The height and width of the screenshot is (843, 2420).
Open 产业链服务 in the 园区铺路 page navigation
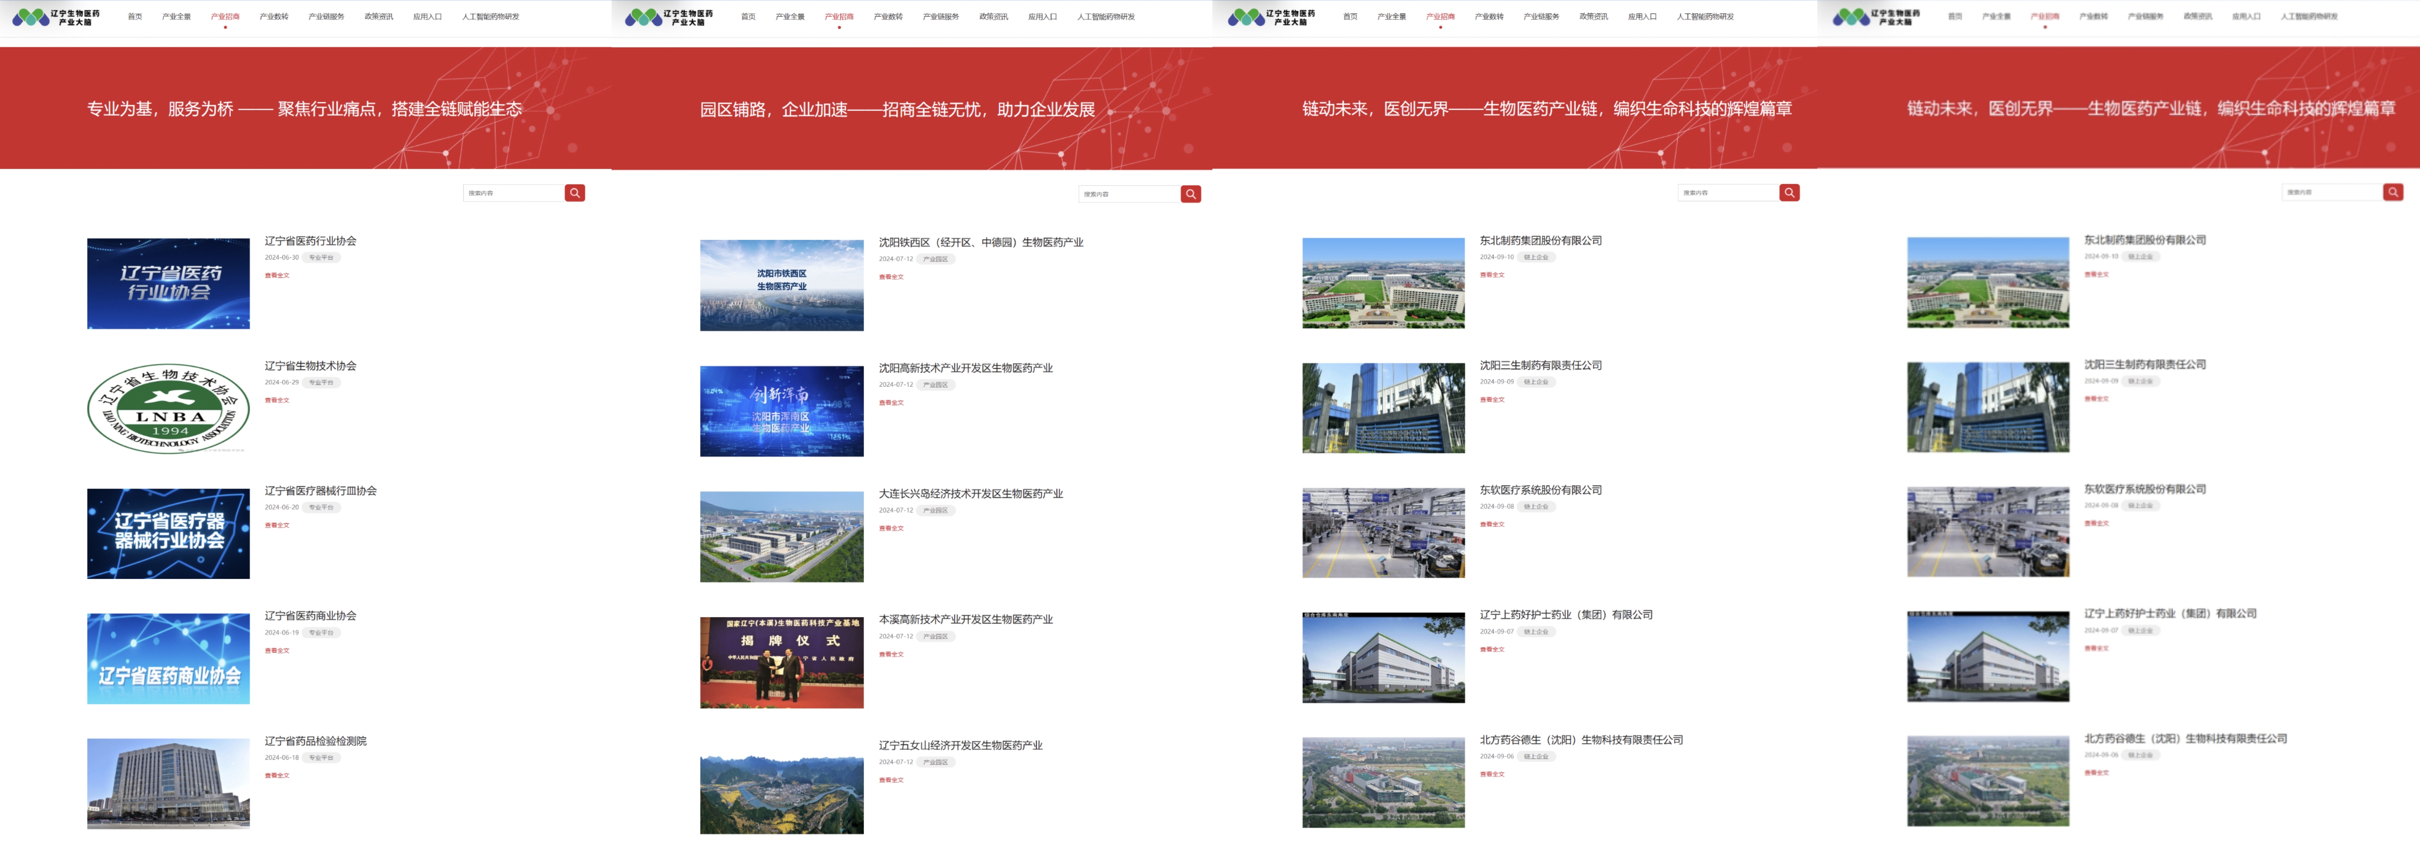[x=940, y=17]
